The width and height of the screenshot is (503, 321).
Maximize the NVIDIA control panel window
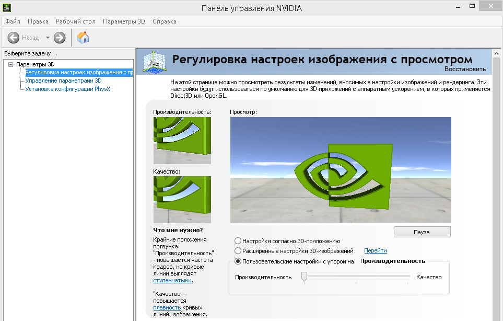click(472, 6)
